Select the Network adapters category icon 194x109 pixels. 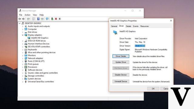click(x=26, y=58)
